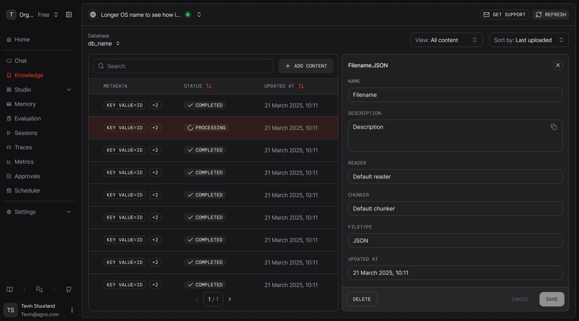Image resolution: width=579 pixels, height=321 pixels.
Task: Open the community chat icon at sidebar bottom
Action: tap(39, 289)
